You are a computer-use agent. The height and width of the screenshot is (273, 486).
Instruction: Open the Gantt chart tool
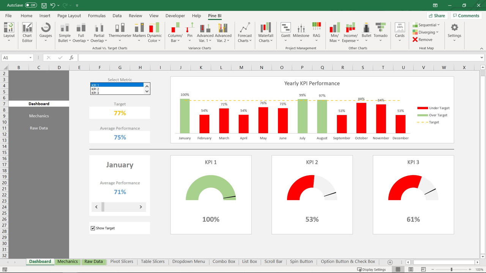tap(286, 32)
